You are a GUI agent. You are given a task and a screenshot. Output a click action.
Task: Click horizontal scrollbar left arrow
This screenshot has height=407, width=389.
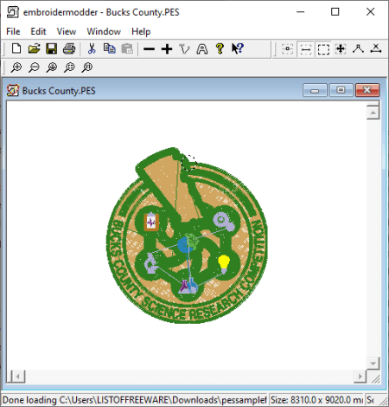(17, 377)
